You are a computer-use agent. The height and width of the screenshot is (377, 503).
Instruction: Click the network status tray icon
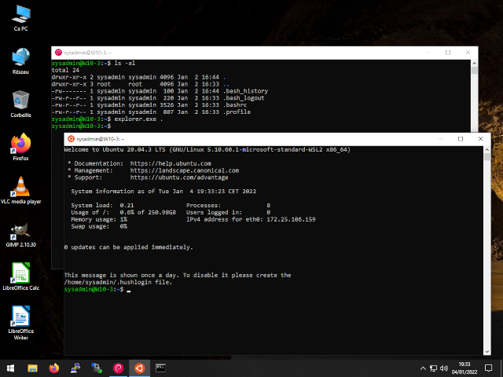433,368
